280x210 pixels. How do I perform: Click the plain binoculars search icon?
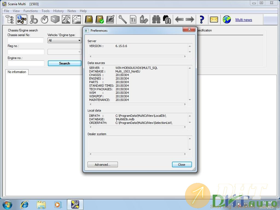click(156, 19)
